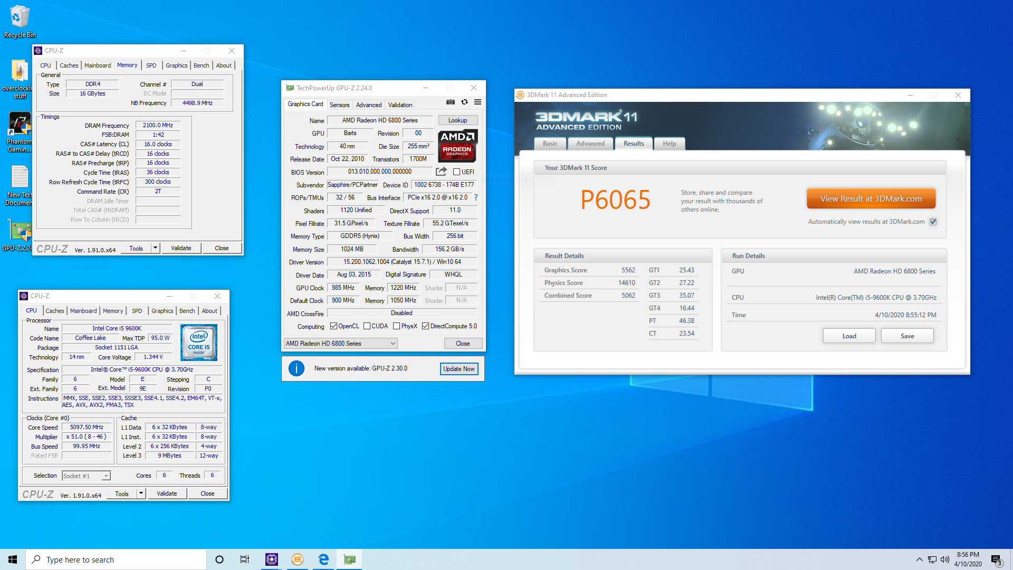This screenshot has height=570, width=1013.
Task: Switch to Sensors tab in GPU-Z
Action: pyautogui.click(x=339, y=105)
